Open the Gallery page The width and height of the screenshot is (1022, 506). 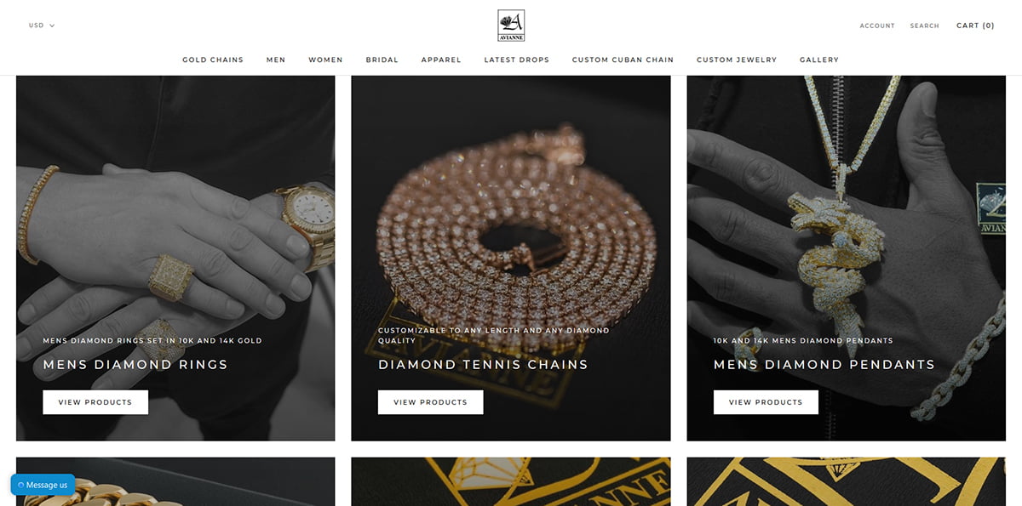819,60
